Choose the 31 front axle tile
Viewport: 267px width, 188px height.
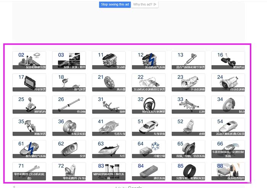point(109,105)
